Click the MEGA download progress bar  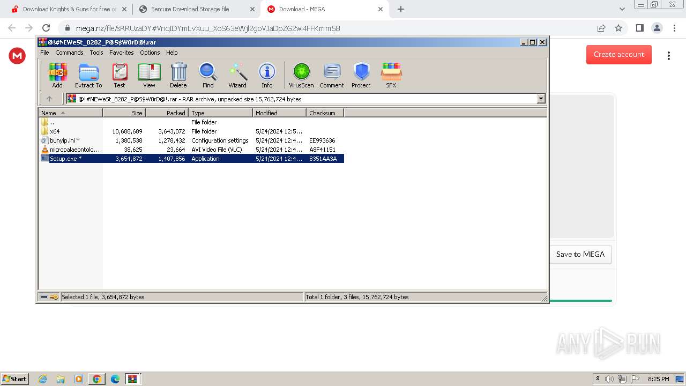coord(581,301)
